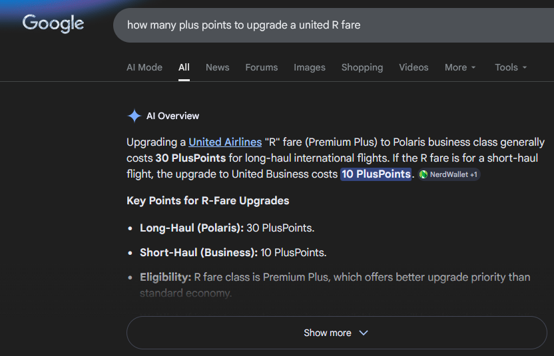This screenshot has width=554, height=356.
Task: Click into the Google search query field
Action: [x=334, y=25]
